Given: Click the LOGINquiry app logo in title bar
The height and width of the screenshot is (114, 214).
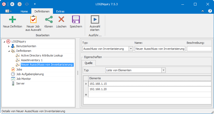Looking at the screenshot, I should [4, 4].
